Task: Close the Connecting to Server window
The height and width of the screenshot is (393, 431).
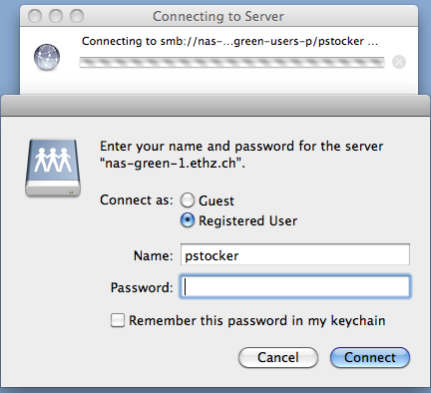Action: coord(35,16)
